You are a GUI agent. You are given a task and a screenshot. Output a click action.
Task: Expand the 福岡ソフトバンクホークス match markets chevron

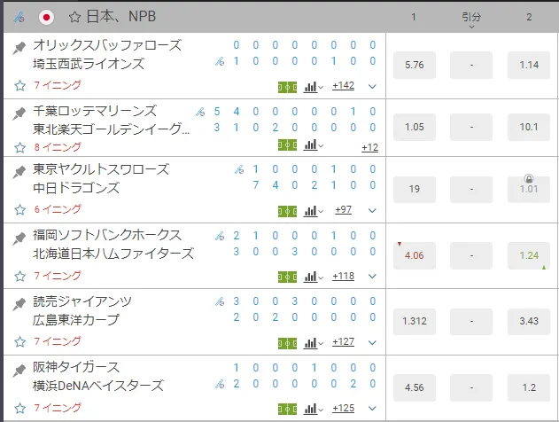[x=372, y=276]
